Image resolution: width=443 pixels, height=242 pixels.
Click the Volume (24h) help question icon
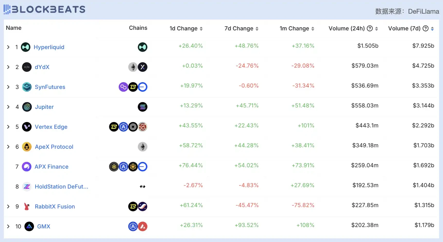tap(370, 28)
